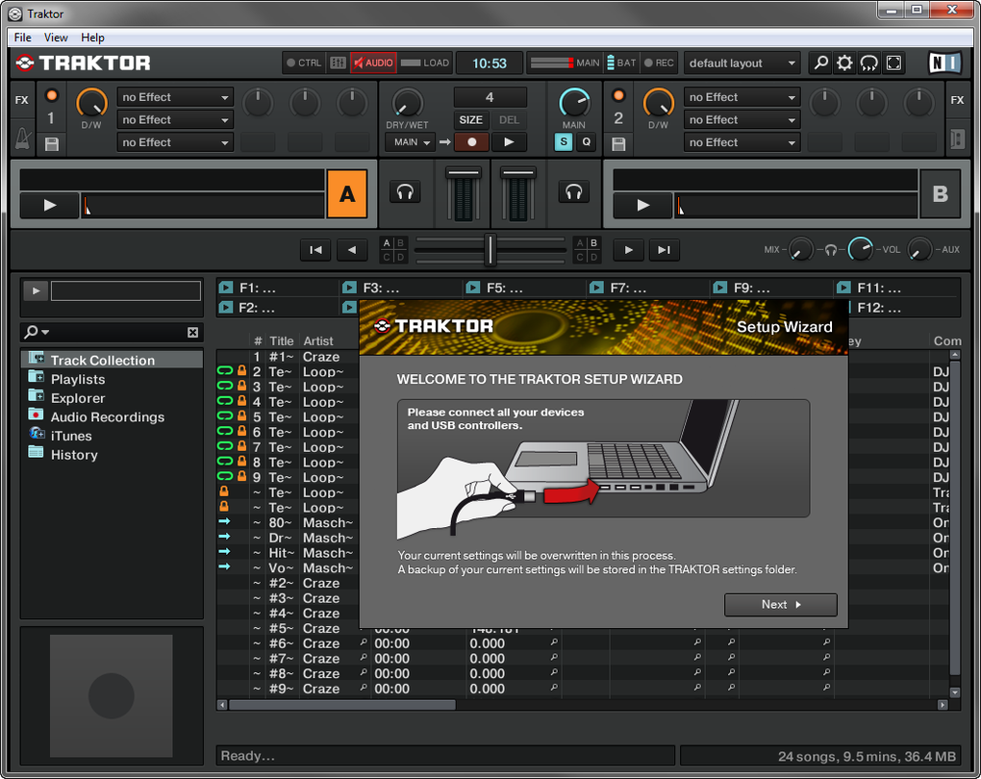This screenshot has height=779, width=981.
Task: Toggle FX unit 1 on button
Action: coord(52,96)
